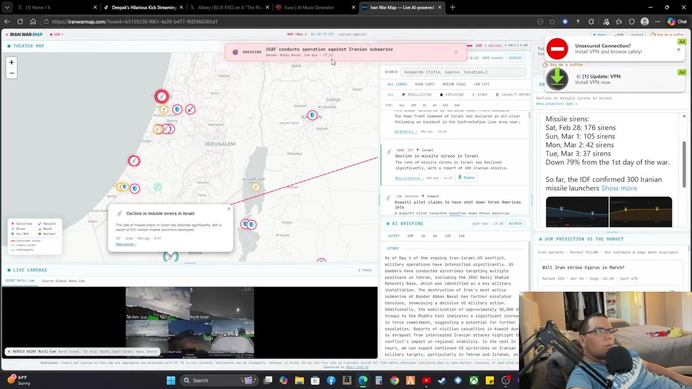Select LATEST tab in AI Briefing
This screenshot has height=389, width=692.
coord(393,236)
